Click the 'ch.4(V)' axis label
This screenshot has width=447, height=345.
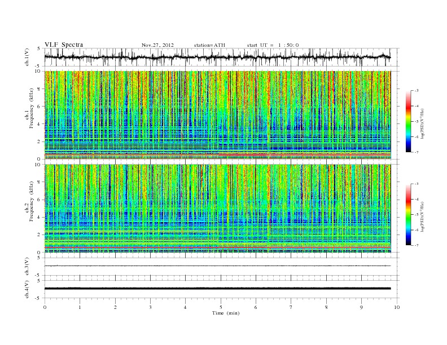coord(27,289)
